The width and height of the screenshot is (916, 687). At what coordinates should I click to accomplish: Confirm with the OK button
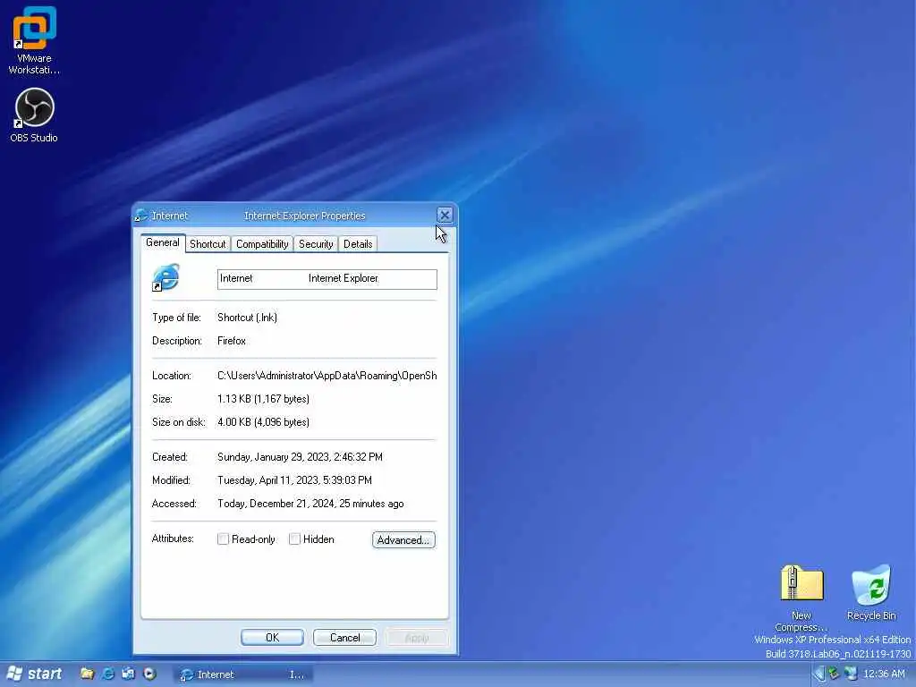[272, 637]
